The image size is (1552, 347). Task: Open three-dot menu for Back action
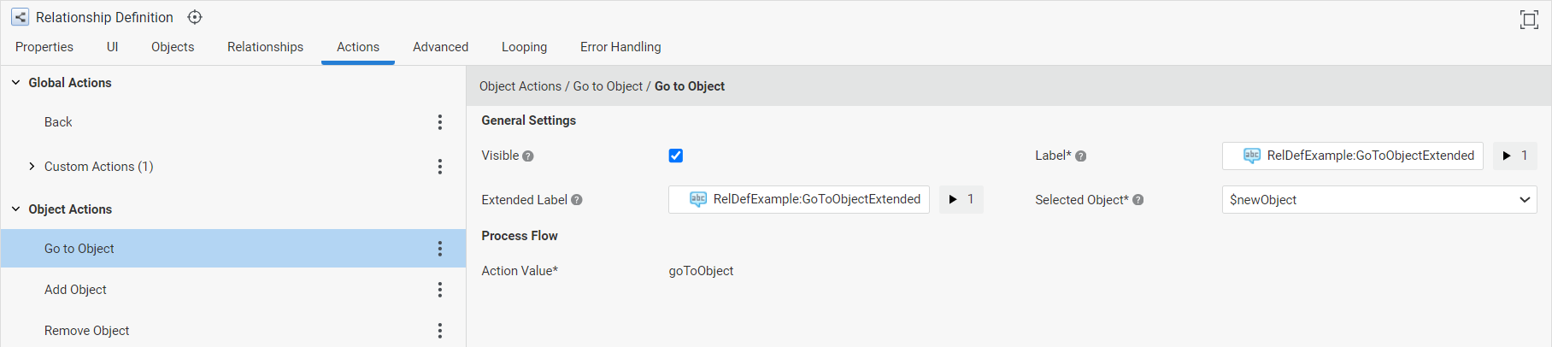click(440, 122)
